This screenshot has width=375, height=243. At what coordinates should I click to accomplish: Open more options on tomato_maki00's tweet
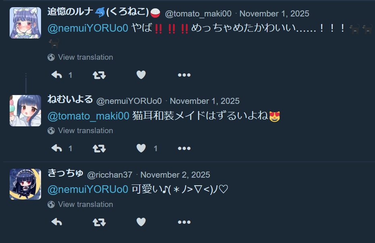pyautogui.click(x=184, y=75)
